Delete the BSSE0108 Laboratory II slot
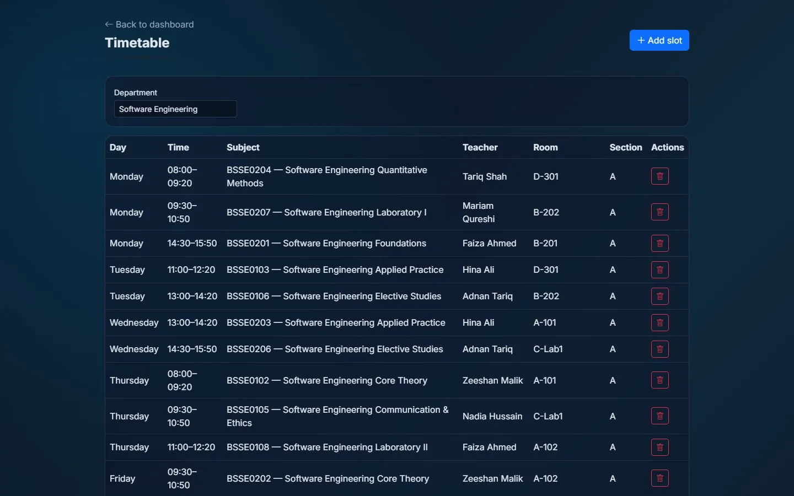The height and width of the screenshot is (496, 794). 659,448
